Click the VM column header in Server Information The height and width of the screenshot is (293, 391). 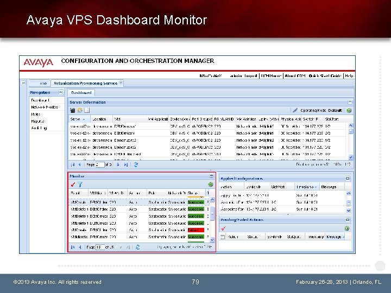(x=129, y=119)
